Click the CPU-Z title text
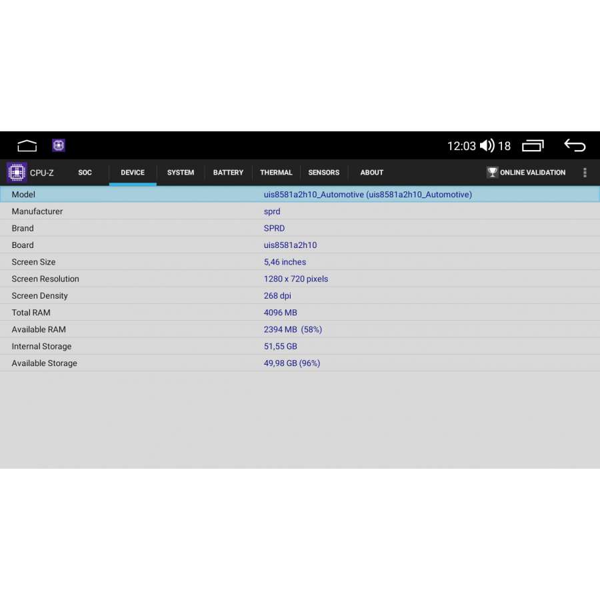The image size is (600, 600). (x=42, y=173)
